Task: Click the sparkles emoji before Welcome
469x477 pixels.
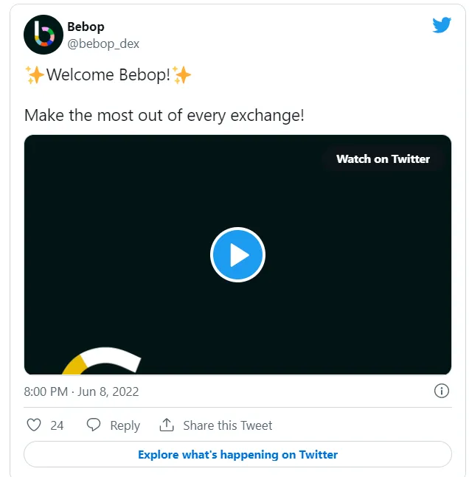Action: [35, 75]
